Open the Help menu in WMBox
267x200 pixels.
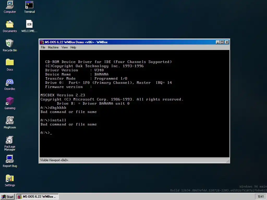click(73, 47)
